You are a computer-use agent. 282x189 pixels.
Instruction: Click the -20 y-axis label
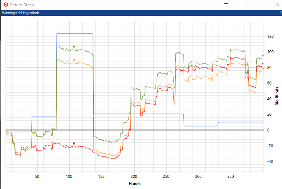pyautogui.click(x=269, y=146)
